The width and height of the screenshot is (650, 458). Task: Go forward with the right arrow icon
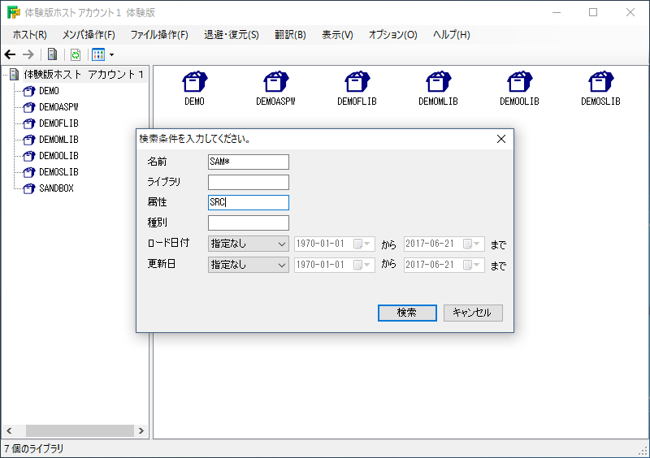click(28, 54)
